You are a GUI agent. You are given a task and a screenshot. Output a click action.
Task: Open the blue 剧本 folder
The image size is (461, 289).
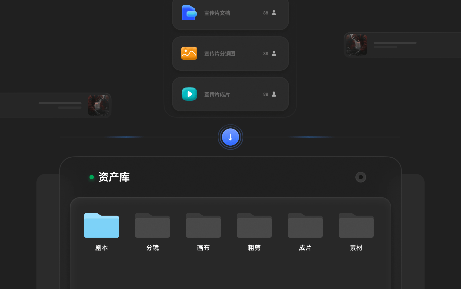(x=101, y=225)
